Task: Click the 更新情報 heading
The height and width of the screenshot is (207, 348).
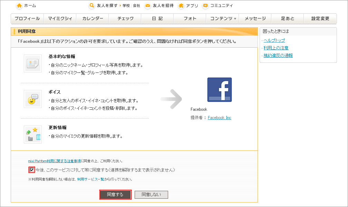Action: [58, 128]
